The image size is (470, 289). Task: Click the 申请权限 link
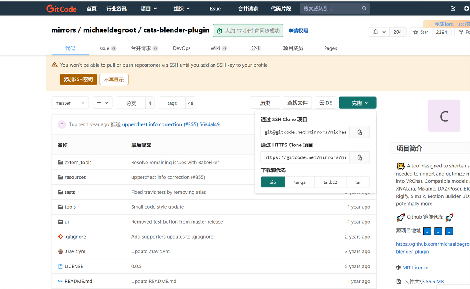tap(298, 31)
